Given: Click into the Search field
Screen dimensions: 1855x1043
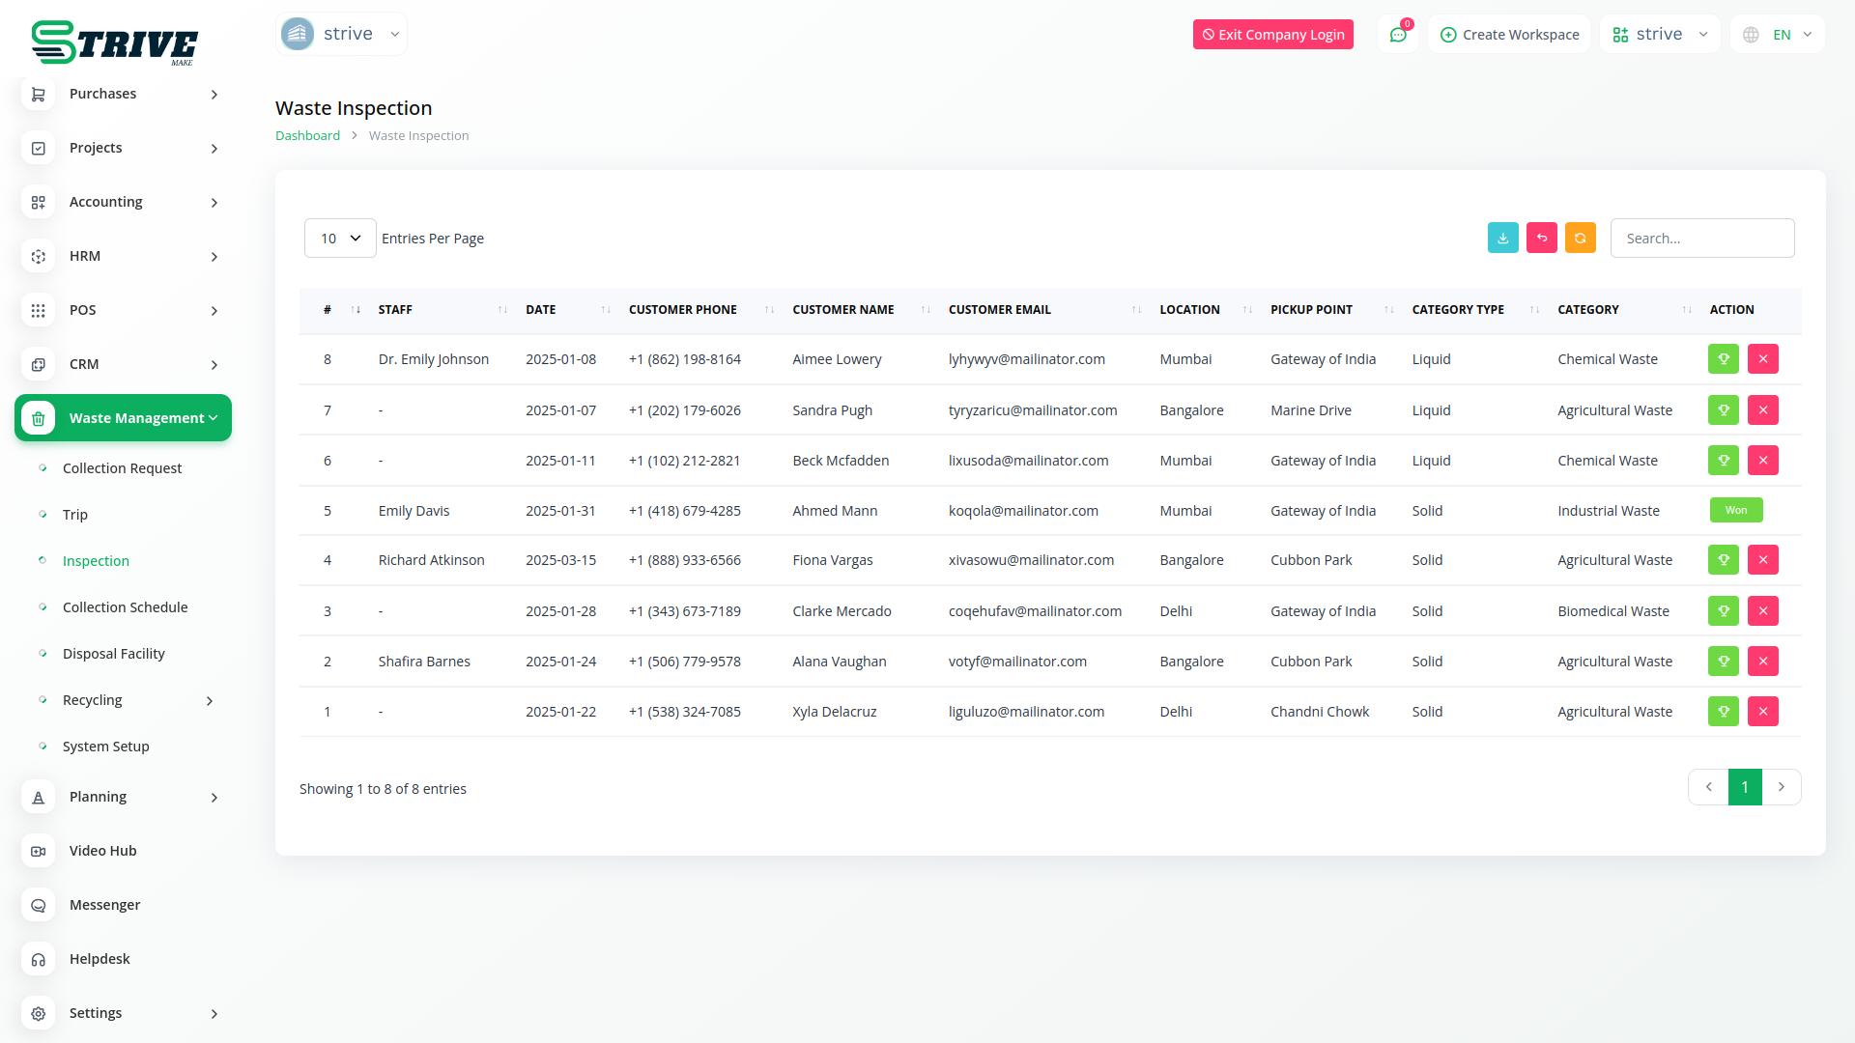Looking at the screenshot, I should pyautogui.click(x=1701, y=239).
